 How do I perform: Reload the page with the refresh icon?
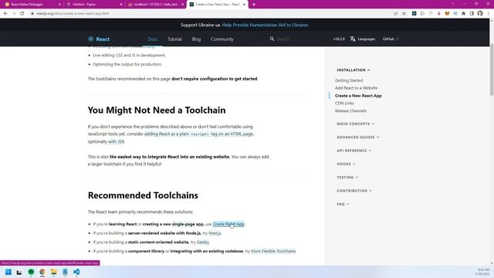point(22,14)
